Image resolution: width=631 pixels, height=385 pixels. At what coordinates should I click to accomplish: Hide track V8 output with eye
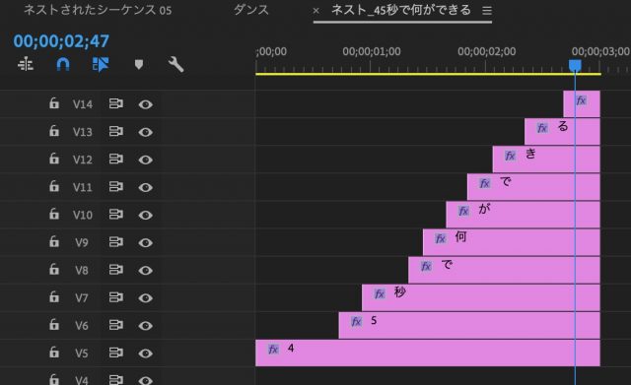coord(145,271)
